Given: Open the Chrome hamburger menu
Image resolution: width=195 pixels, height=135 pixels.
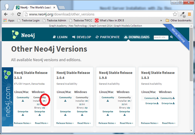Looking at the screenshot, I should point(189,14).
